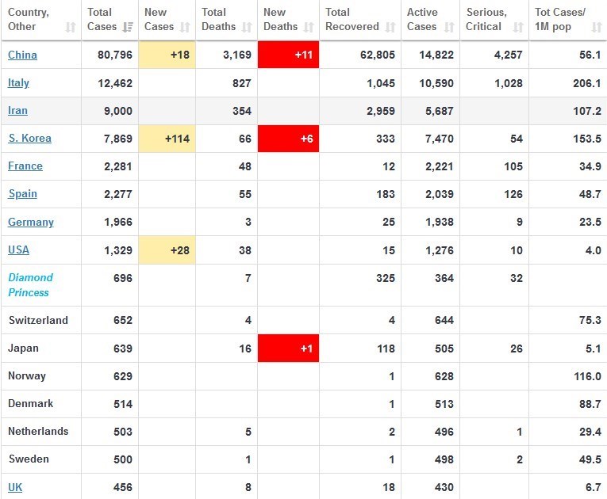Viewport: 607px width, 499px height.
Task: Click sort icon in Total Cases column
Action: pyautogui.click(x=128, y=27)
